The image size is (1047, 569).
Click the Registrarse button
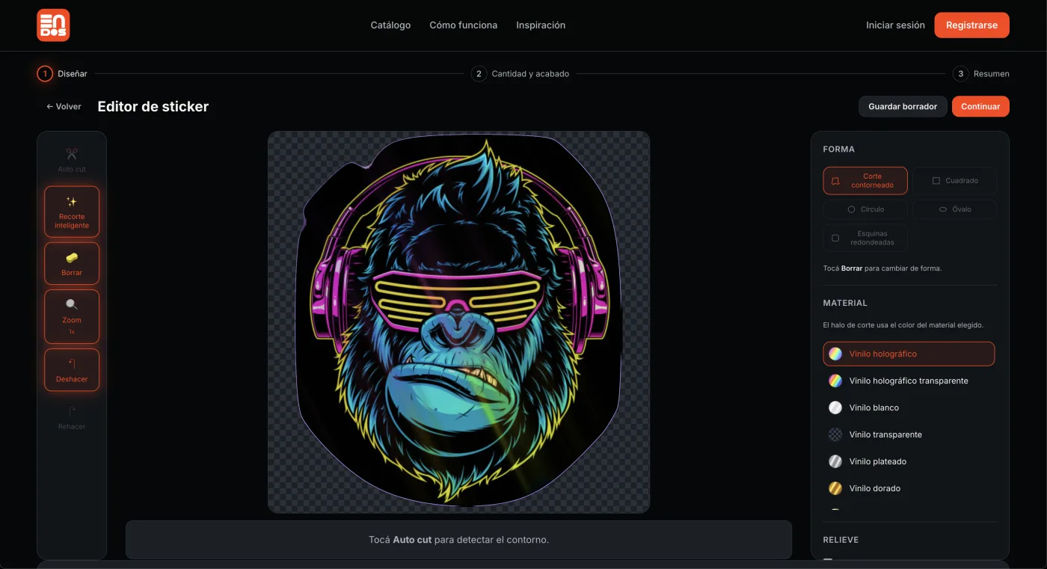coord(971,25)
